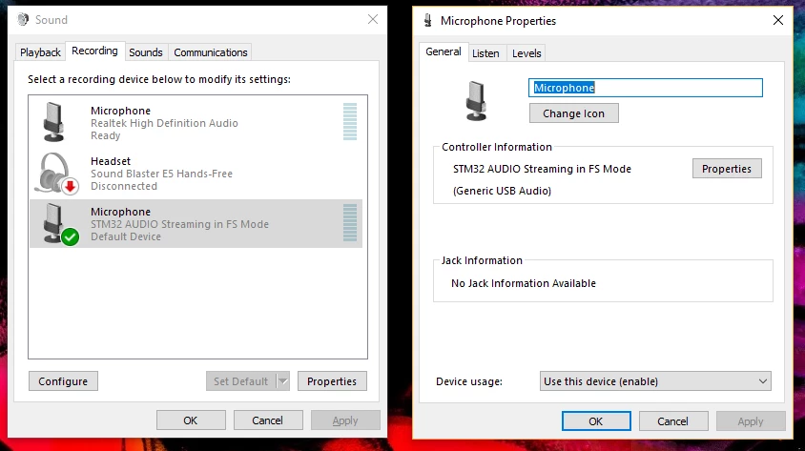Click the Realtek Microphone device icon
805x451 pixels.
tap(54, 122)
